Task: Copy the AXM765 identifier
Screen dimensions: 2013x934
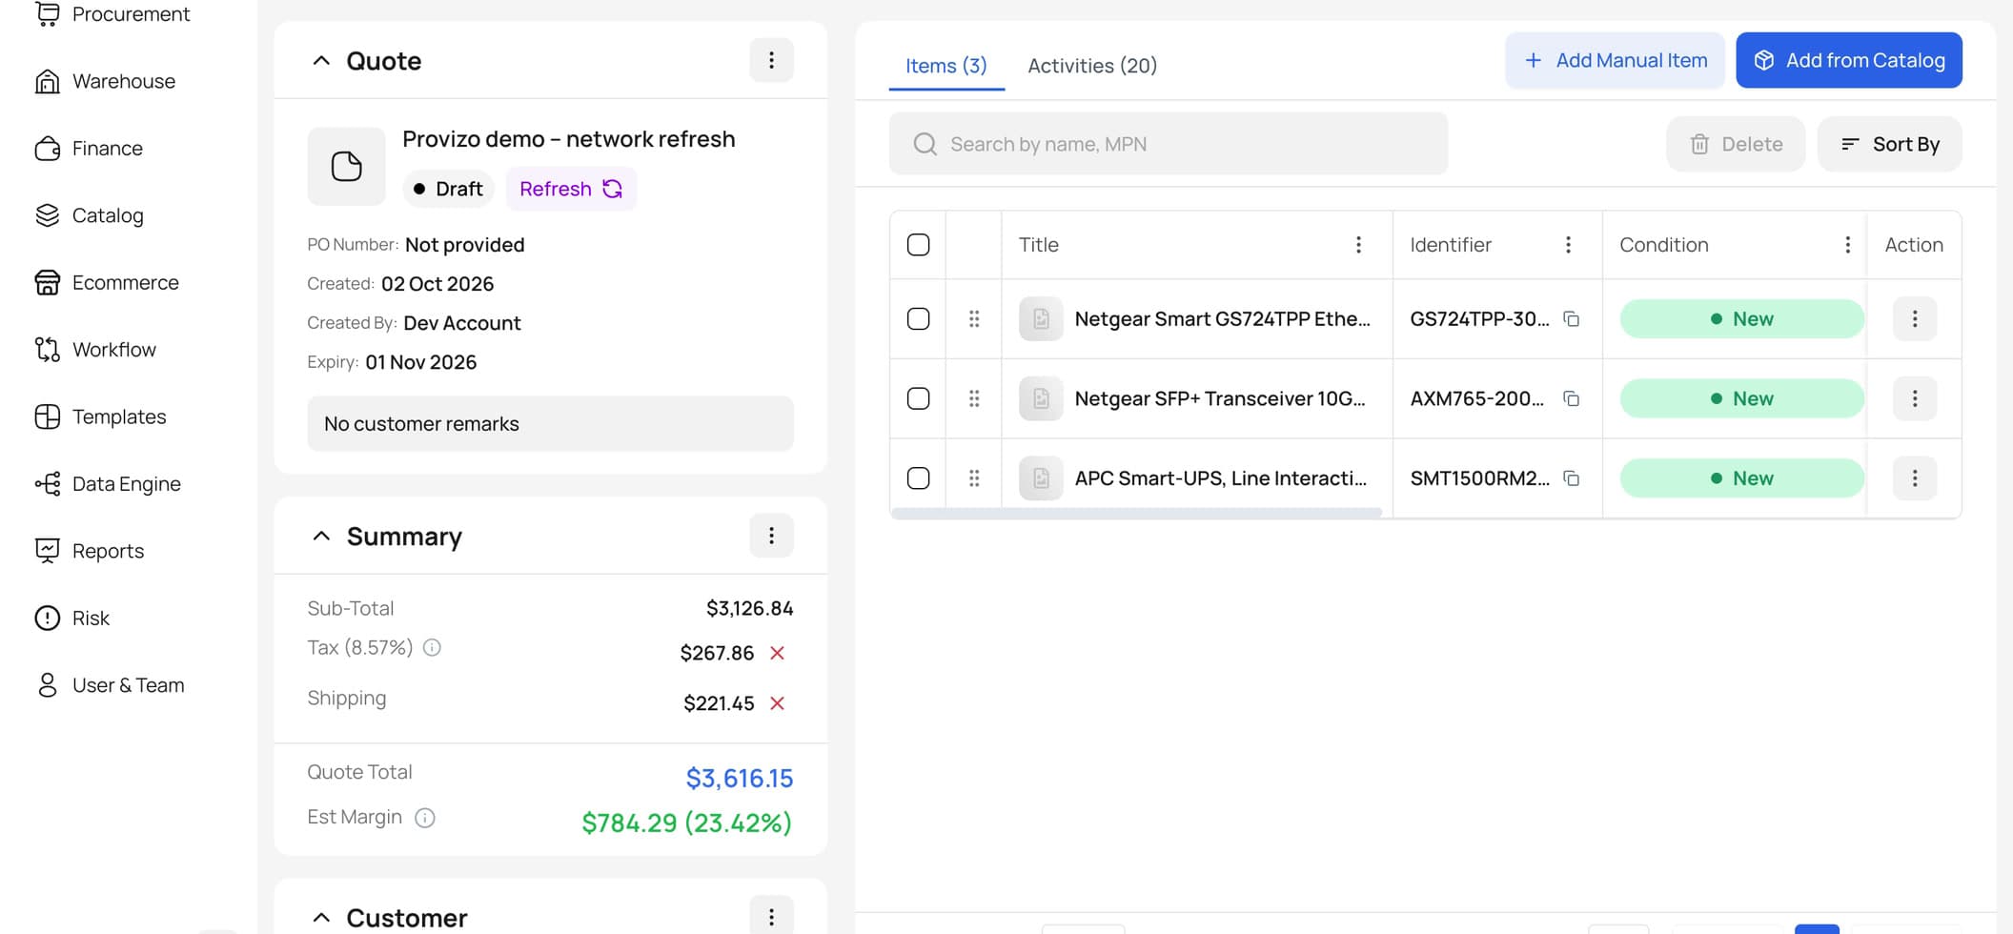Action: point(1572,398)
